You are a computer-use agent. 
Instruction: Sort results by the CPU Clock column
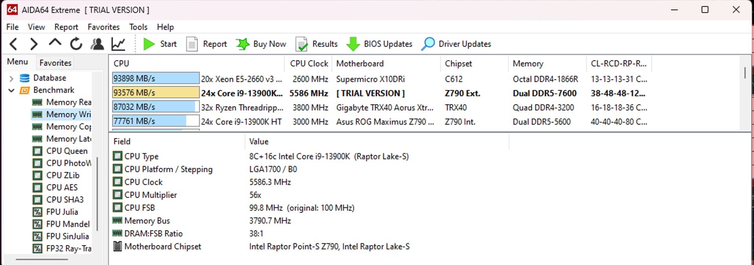tap(309, 64)
